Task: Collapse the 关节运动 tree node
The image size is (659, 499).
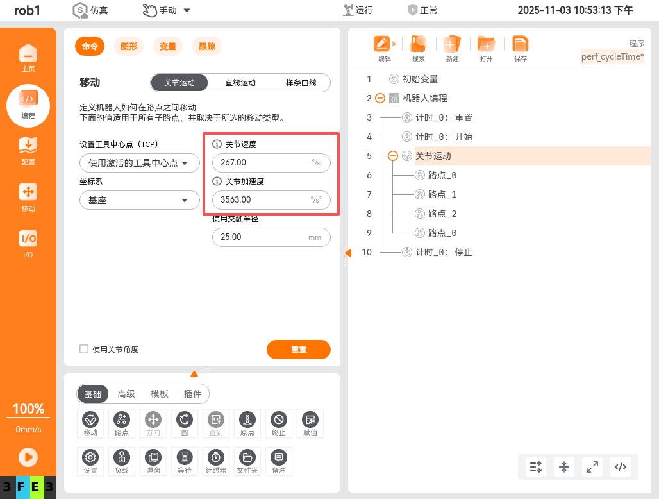Action: coord(393,155)
